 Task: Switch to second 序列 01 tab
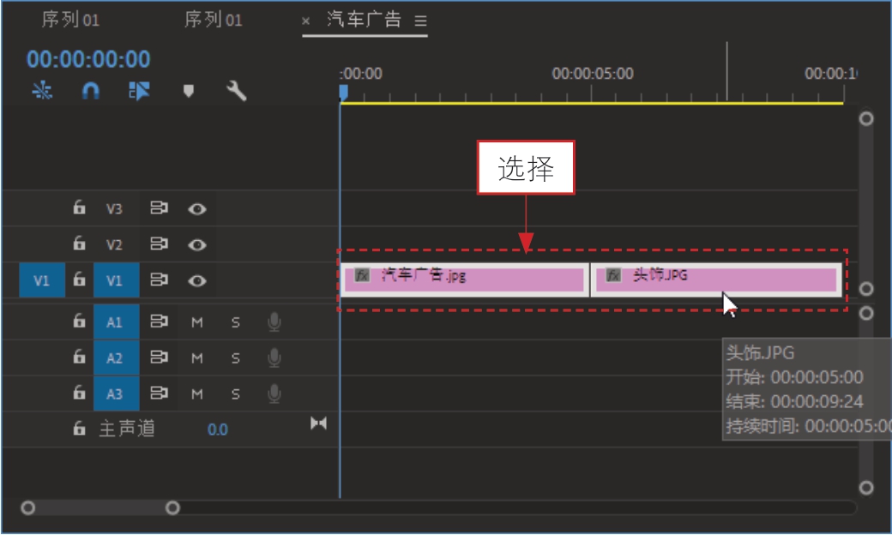(214, 20)
